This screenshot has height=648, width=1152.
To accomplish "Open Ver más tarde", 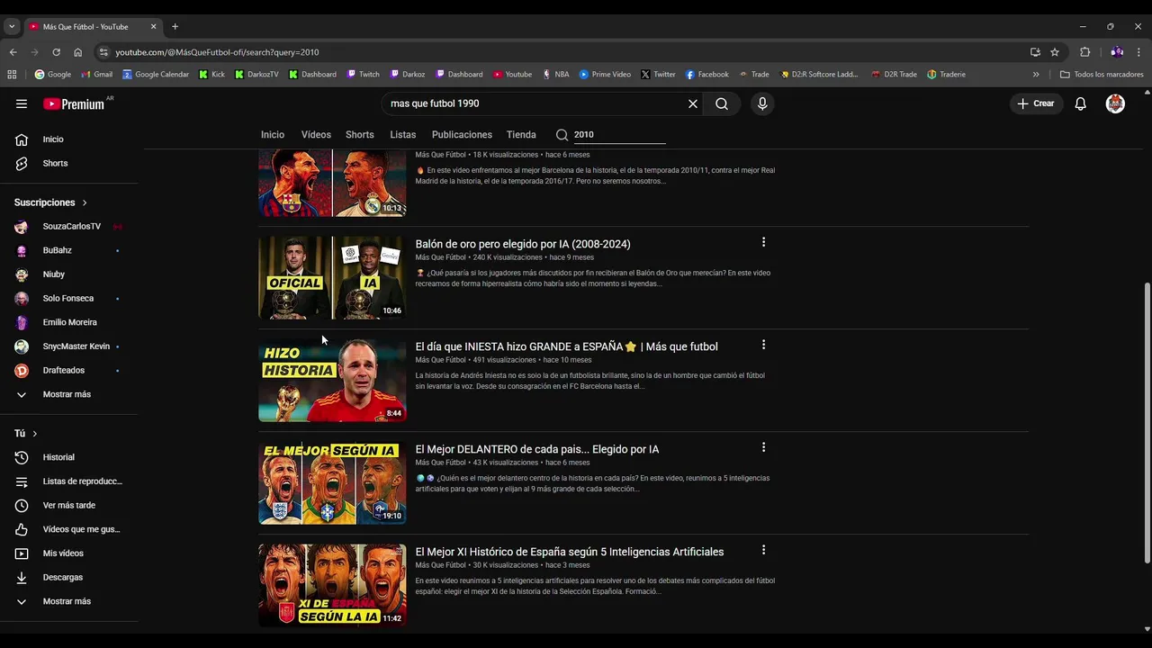I will 68,505.
